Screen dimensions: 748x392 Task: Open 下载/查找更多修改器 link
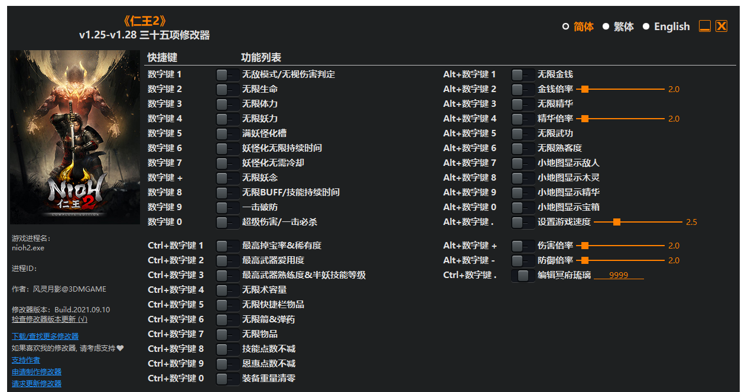click(45, 336)
